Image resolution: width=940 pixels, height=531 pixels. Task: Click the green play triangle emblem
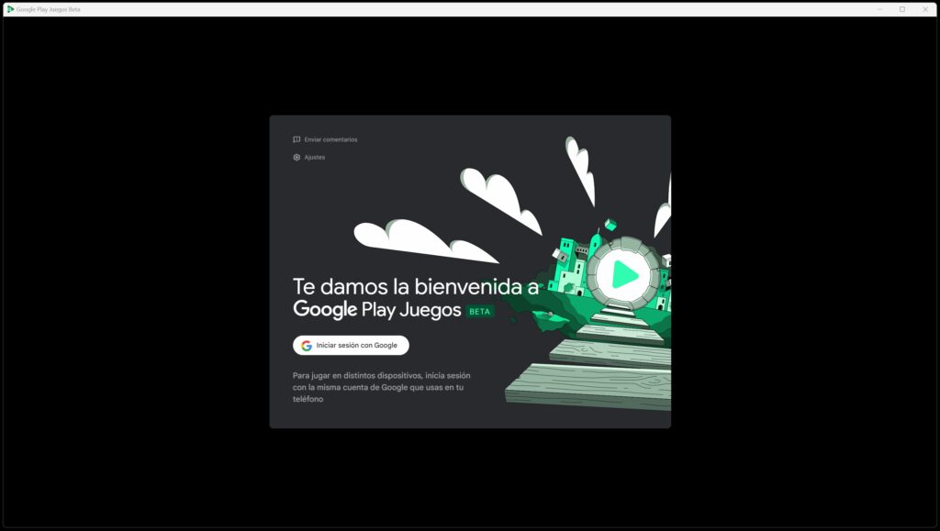click(x=624, y=272)
